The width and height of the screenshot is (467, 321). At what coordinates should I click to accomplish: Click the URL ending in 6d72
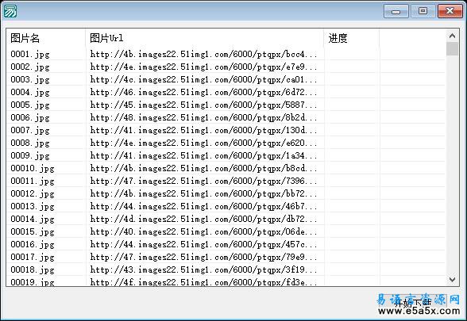click(203, 92)
